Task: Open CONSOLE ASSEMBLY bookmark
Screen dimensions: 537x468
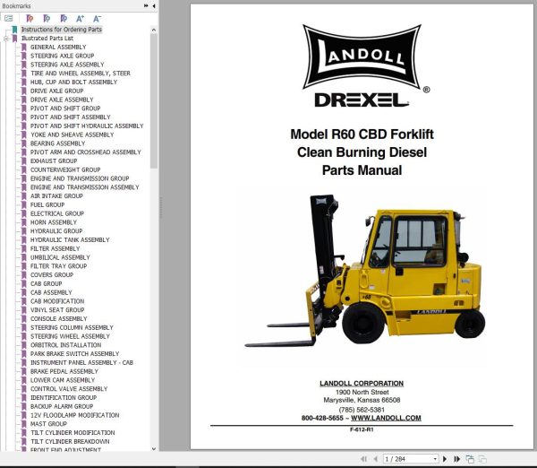Action: pos(58,319)
